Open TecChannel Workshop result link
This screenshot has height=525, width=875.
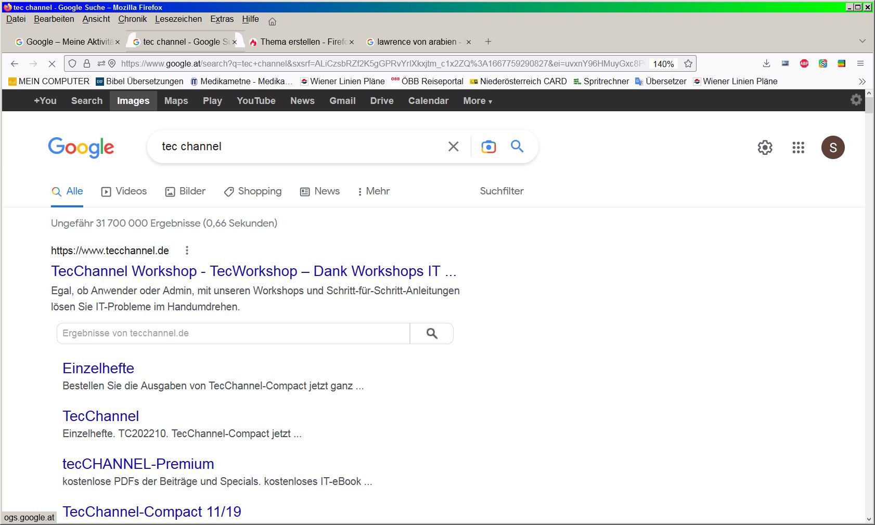point(253,271)
